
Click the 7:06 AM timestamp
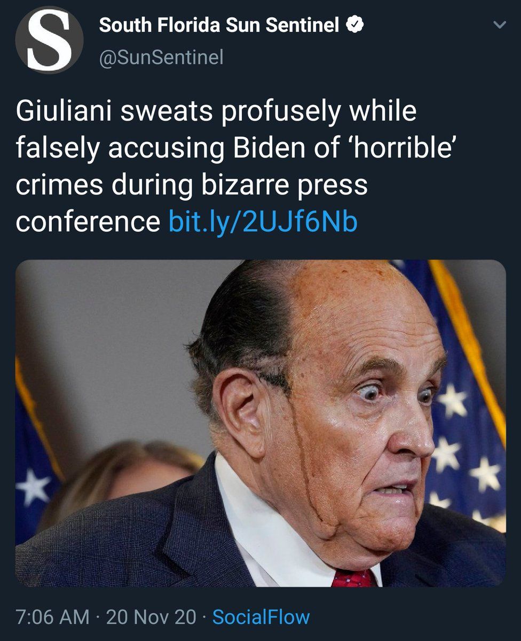pyautogui.click(x=52, y=617)
